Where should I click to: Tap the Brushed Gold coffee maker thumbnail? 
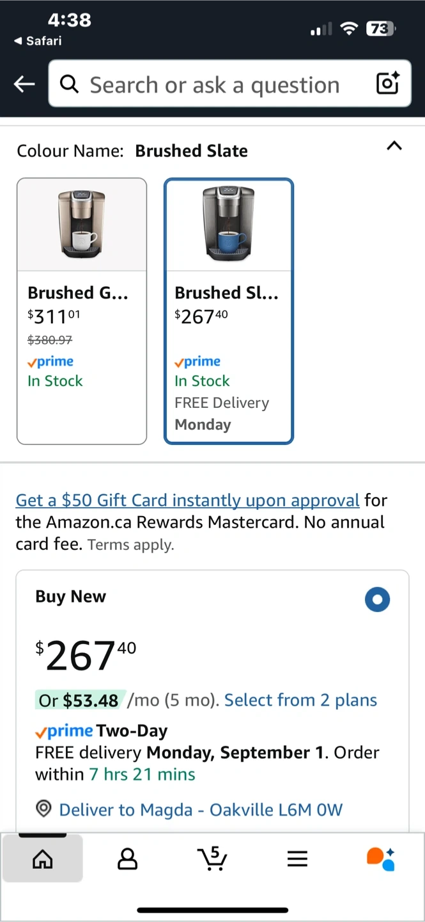pyautogui.click(x=82, y=224)
